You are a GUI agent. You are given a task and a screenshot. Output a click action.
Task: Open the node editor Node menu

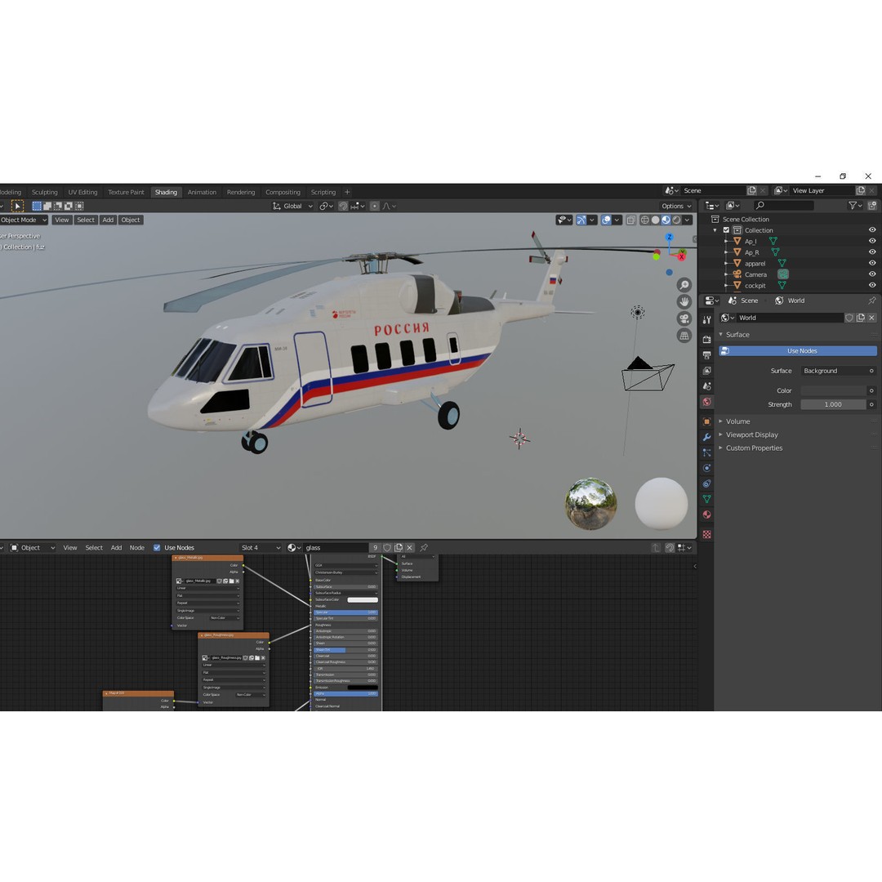tap(136, 547)
